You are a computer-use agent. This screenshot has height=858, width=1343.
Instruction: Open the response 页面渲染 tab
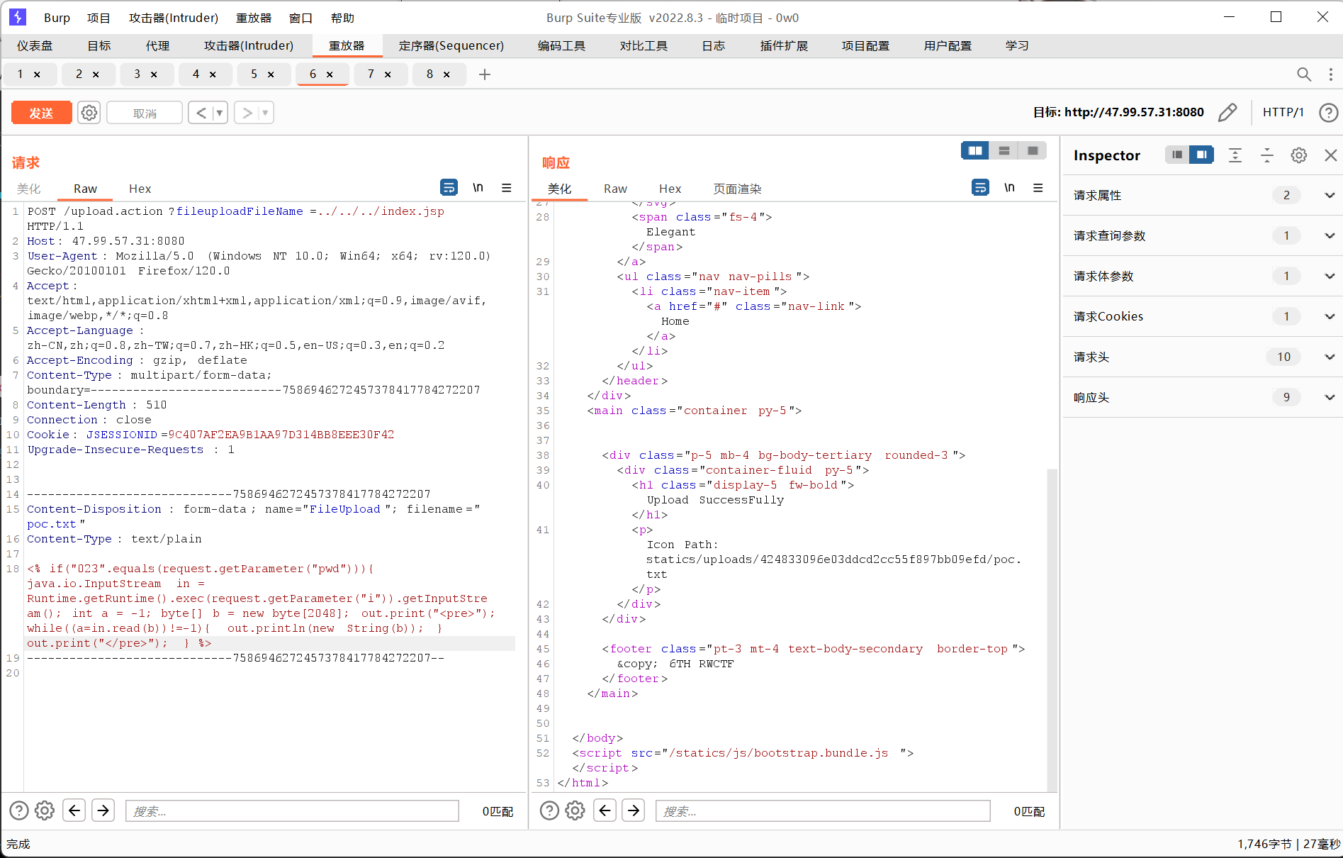737,189
